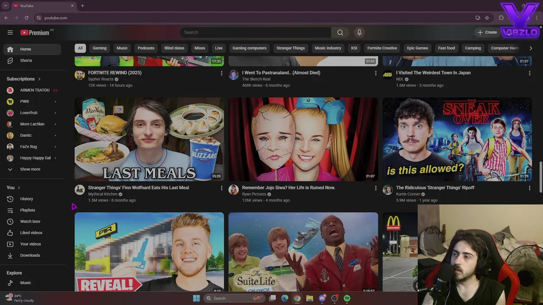The width and height of the screenshot is (543, 305).
Task: Open Playlists from the sidebar
Action: click(x=32, y=210)
